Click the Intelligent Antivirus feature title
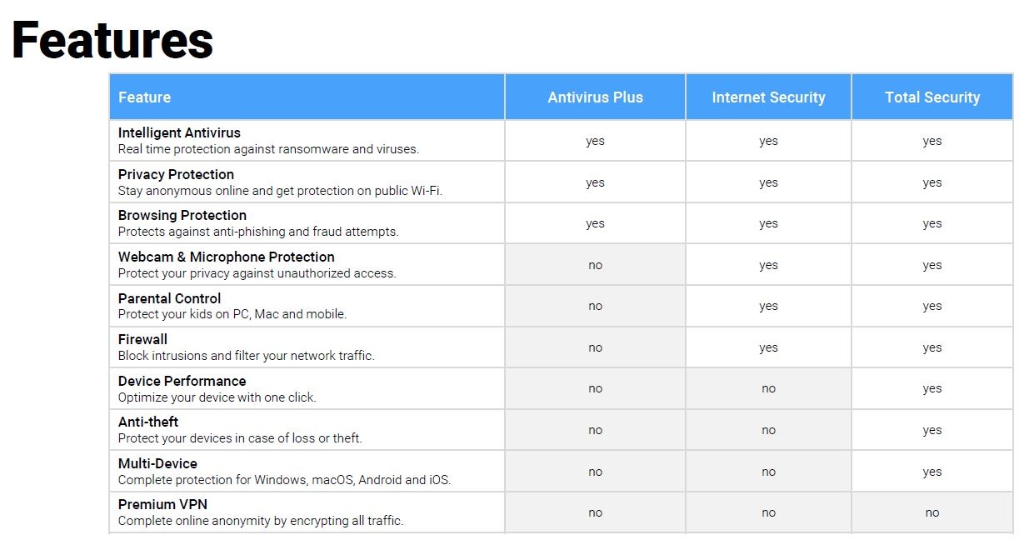This screenshot has width=1029, height=545. [x=179, y=132]
